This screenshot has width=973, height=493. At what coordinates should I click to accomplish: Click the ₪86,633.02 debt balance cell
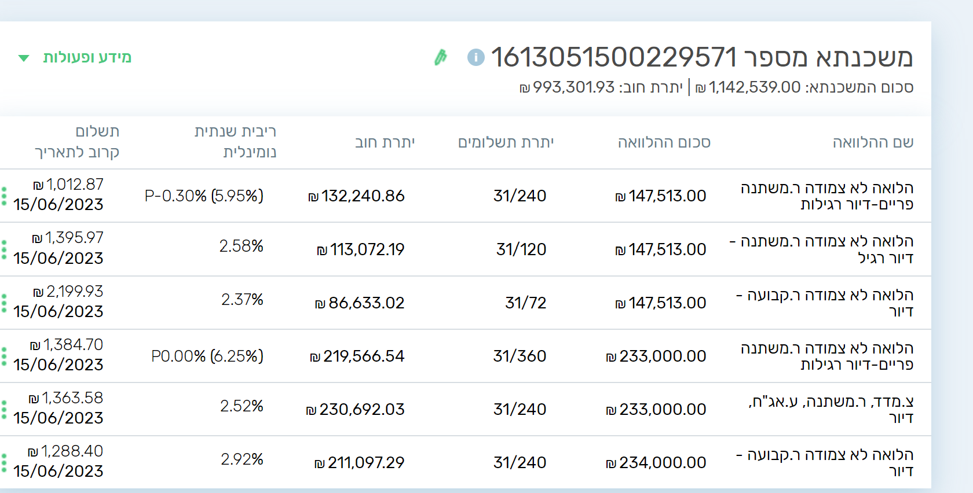360,303
